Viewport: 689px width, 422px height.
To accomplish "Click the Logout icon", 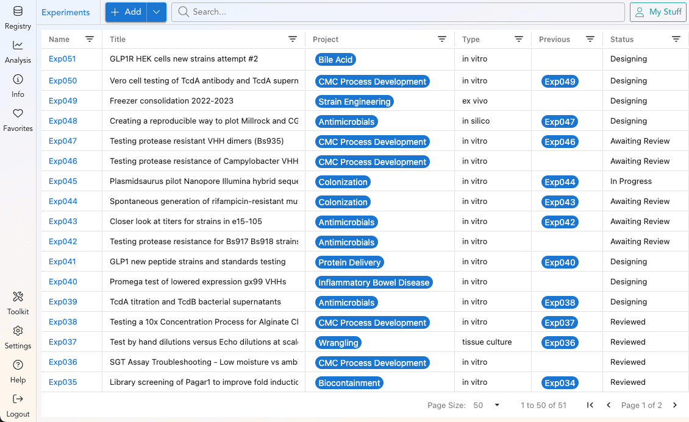I will (x=18, y=399).
